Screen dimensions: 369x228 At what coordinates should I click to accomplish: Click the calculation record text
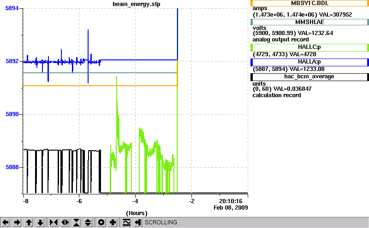coord(277,95)
